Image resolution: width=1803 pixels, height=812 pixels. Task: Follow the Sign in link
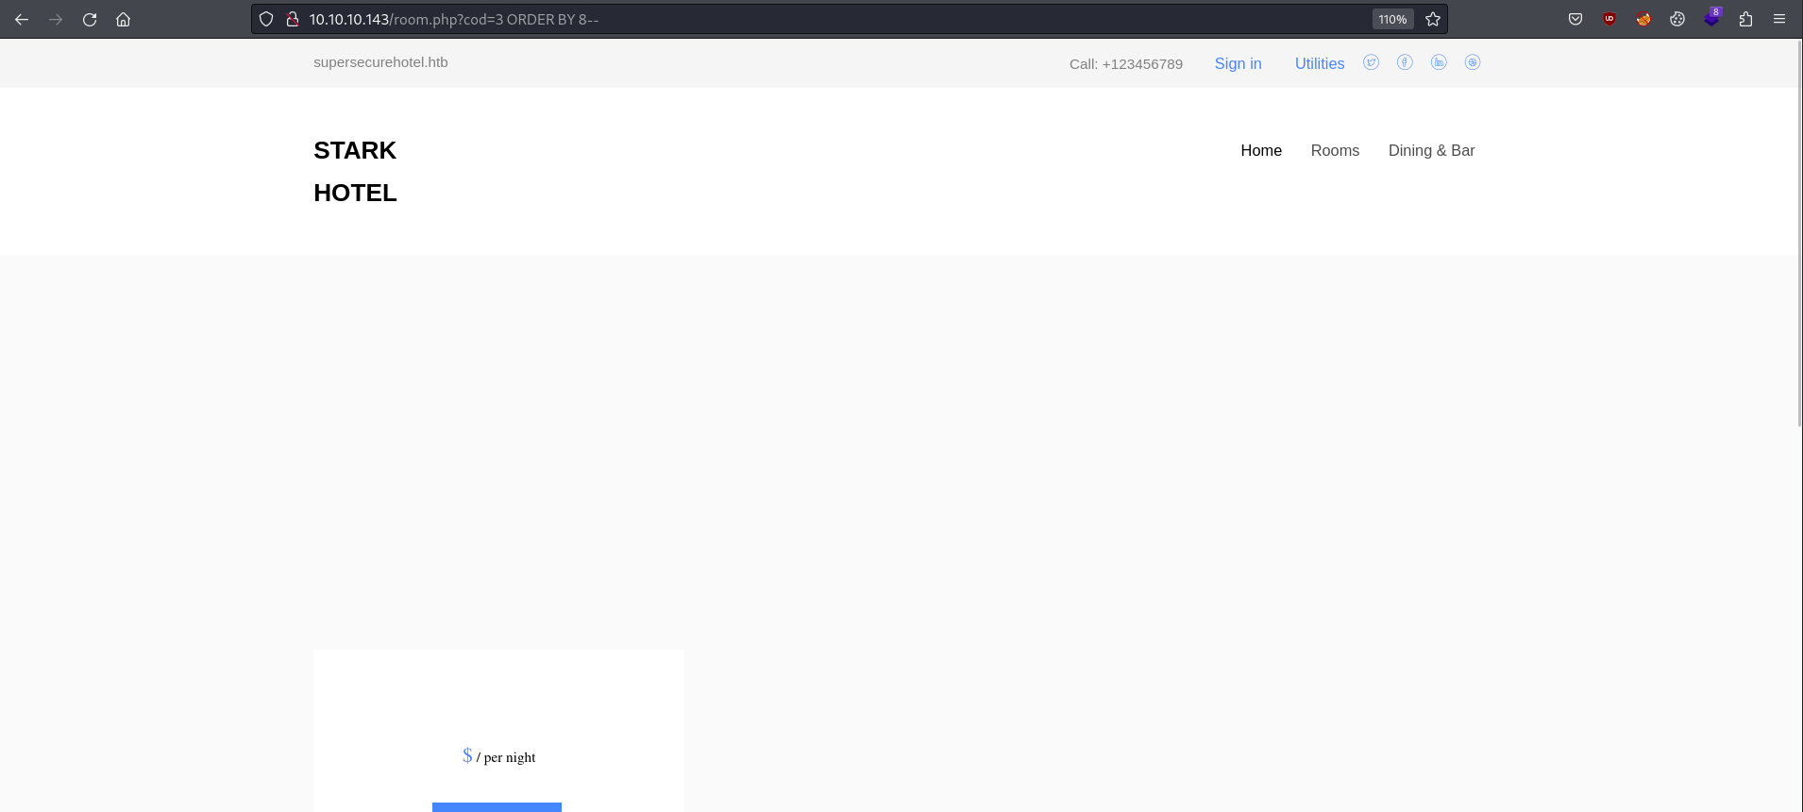1238,63
